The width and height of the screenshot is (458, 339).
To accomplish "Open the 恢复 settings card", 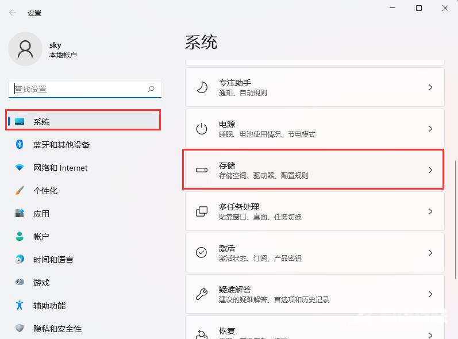I will point(314,328).
